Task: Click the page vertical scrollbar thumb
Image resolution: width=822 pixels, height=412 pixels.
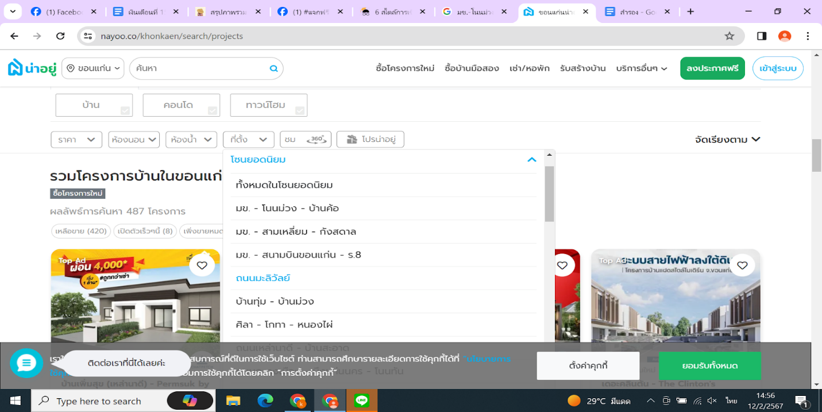Action: [x=816, y=155]
